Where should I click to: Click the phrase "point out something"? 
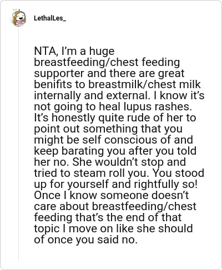click(x=86, y=129)
